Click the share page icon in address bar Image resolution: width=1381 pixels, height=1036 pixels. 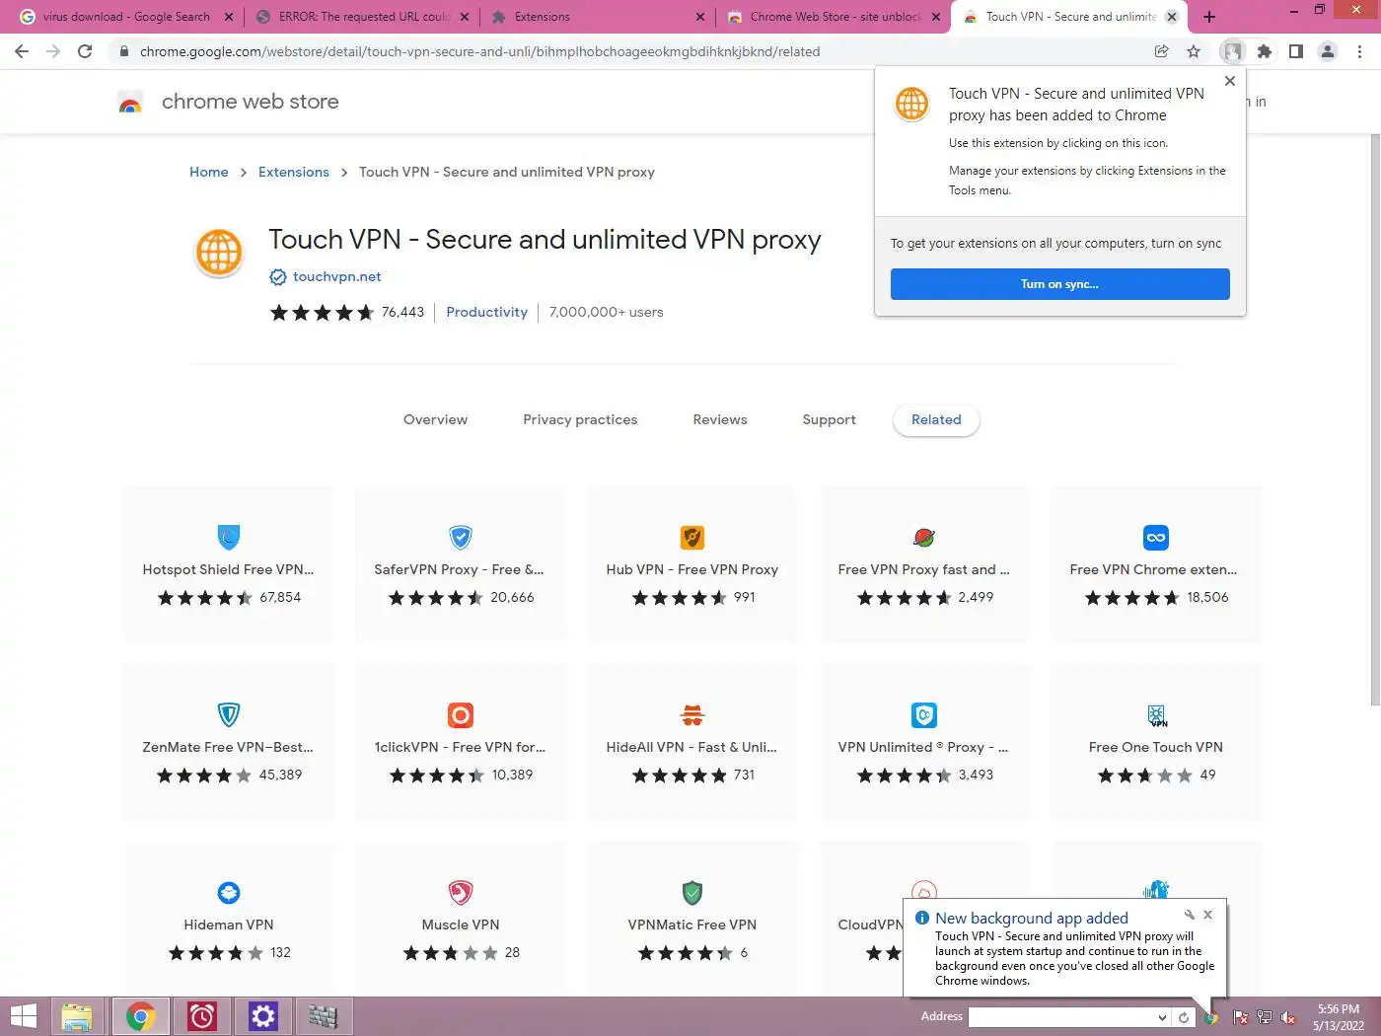pos(1162,51)
